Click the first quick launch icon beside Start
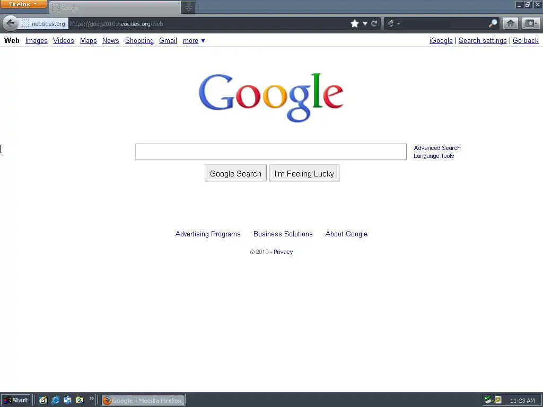 coord(43,400)
